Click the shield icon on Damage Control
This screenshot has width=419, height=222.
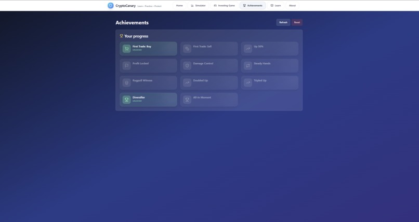[187, 65]
